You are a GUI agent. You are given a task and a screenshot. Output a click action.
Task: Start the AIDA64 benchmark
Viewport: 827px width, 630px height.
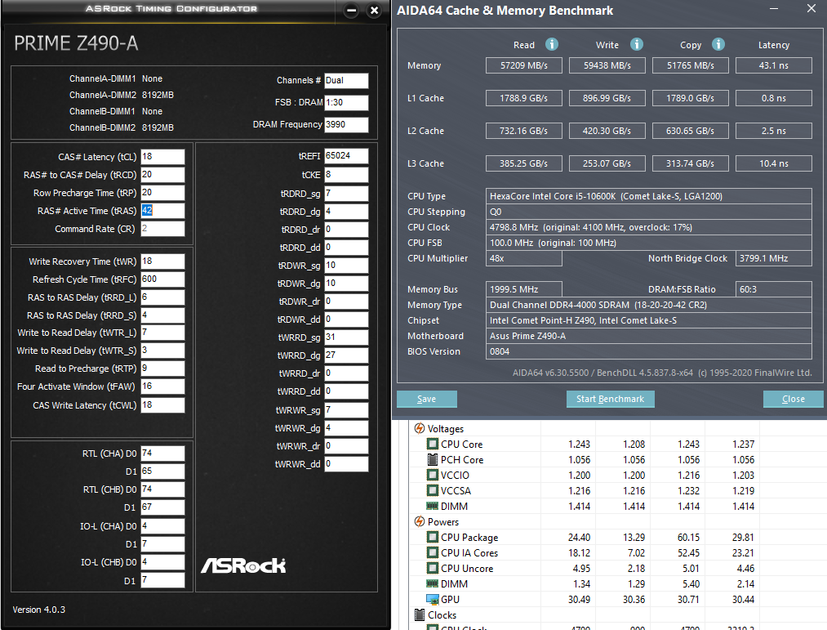tap(610, 400)
